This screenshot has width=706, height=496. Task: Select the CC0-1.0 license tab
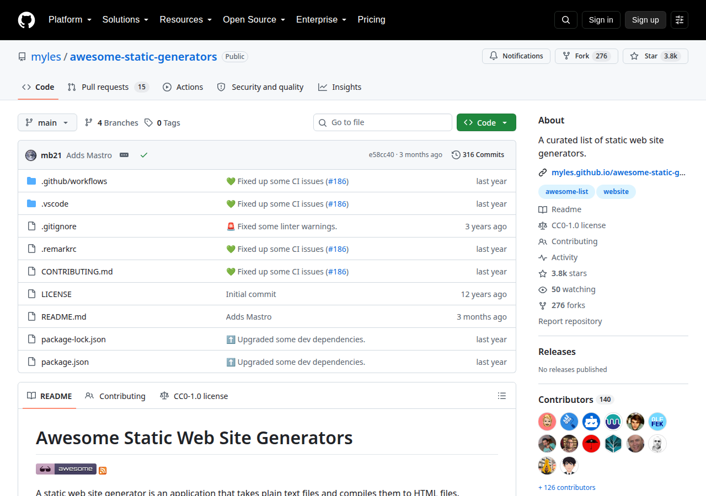point(194,396)
